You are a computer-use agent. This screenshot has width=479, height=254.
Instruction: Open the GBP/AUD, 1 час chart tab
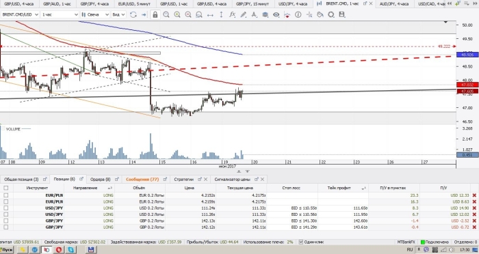(x=57, y=4)
